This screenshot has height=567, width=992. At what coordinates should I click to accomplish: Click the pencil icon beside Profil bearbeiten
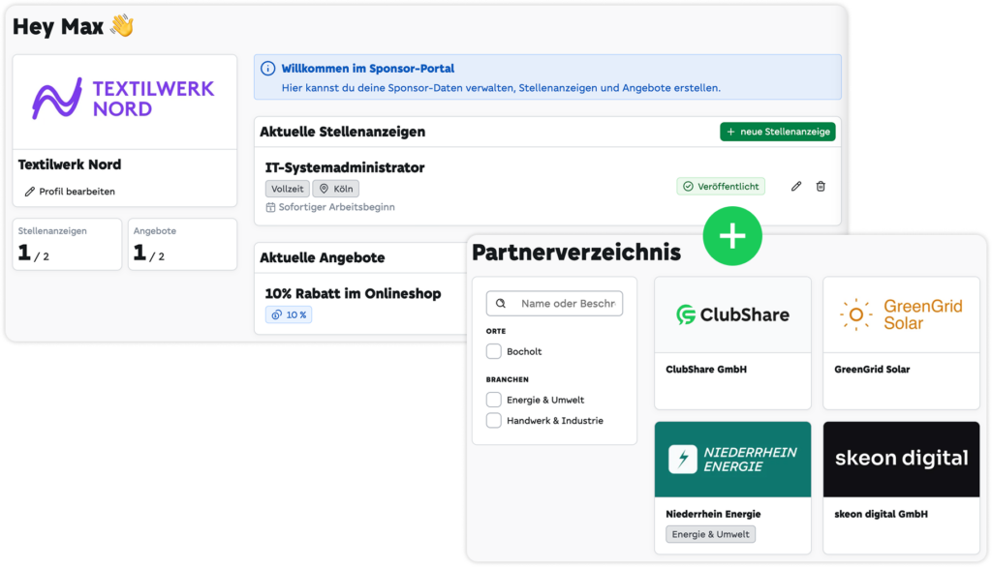[x=29, y=191]
